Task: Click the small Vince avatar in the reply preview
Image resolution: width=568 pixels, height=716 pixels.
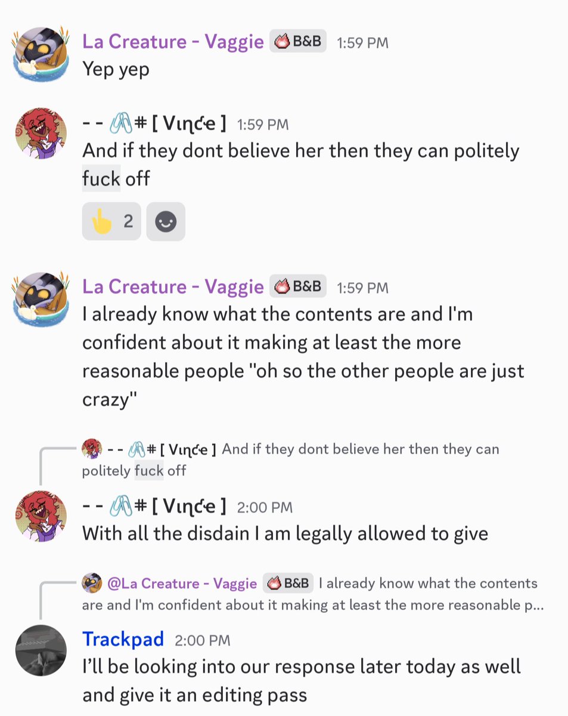Action: point(91,449)
